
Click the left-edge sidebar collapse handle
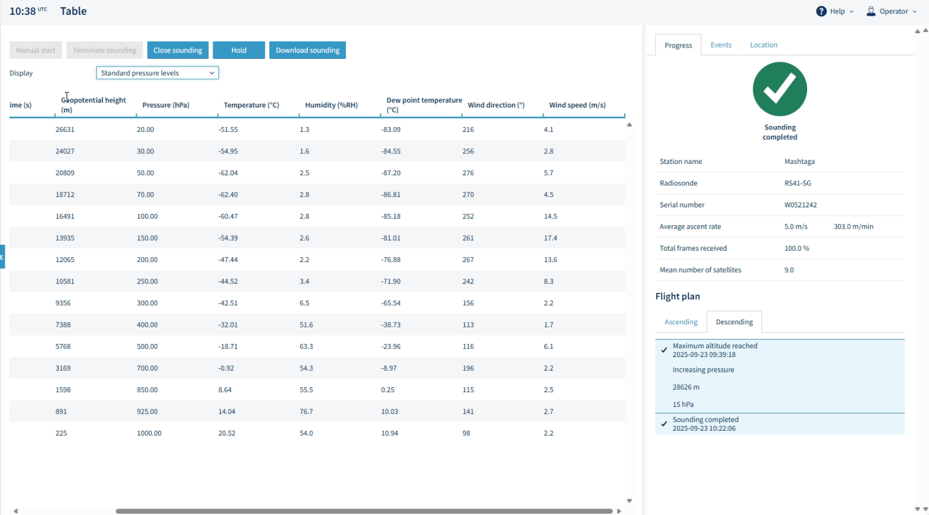(x=2, y=257)
